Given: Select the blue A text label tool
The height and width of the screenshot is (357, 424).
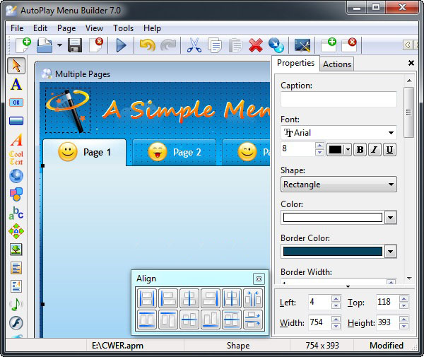Looking at the screenshot, I should (x=16, y=84).
